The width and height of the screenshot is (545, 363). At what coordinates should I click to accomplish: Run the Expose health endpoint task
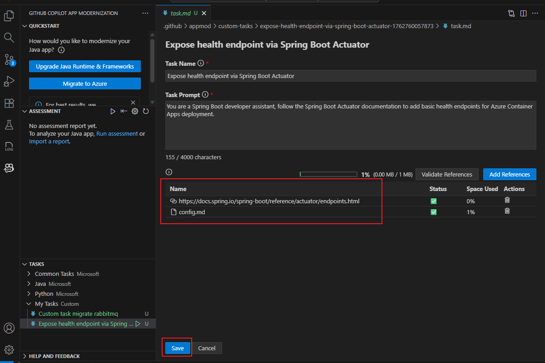(138, 324)
